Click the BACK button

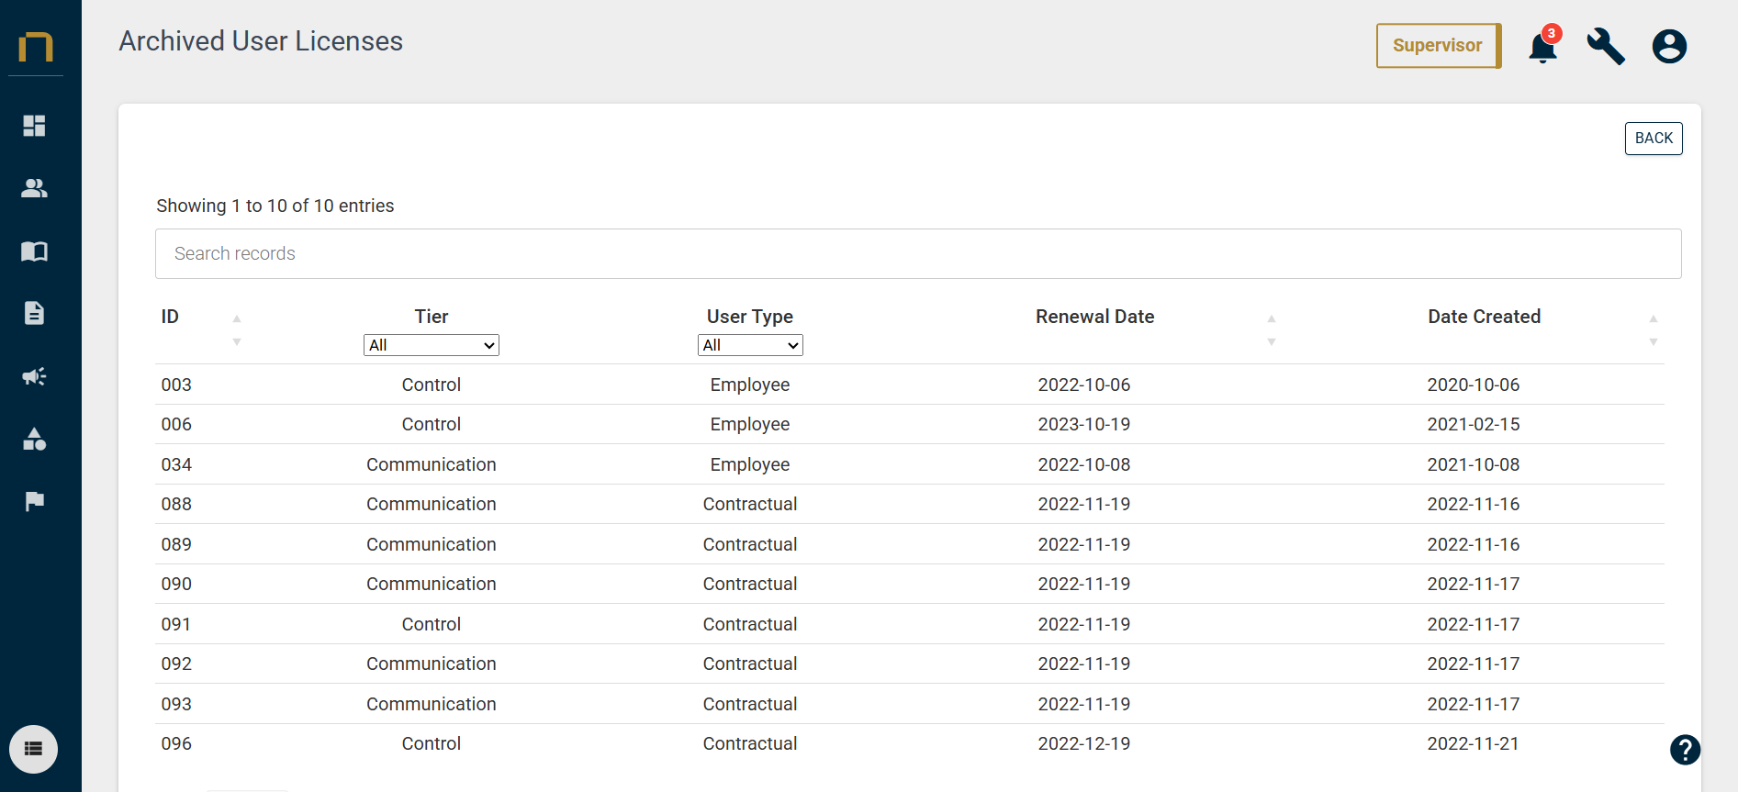(1654, 139)
